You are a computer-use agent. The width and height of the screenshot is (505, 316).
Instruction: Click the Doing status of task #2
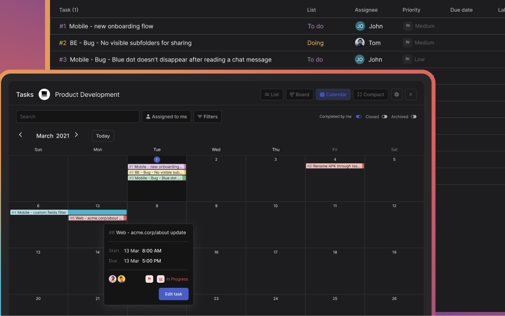point(315,43)
